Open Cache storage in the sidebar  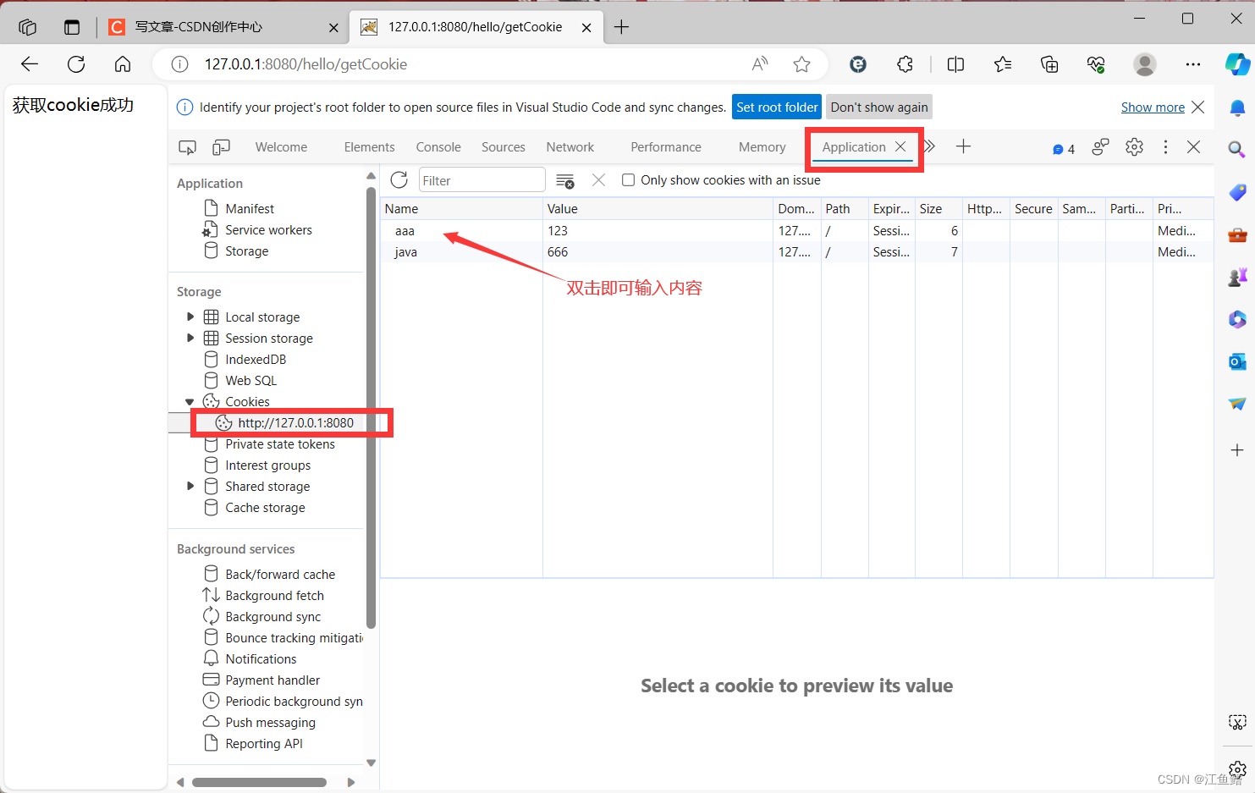pyautogui.click(x=265, y=508)
